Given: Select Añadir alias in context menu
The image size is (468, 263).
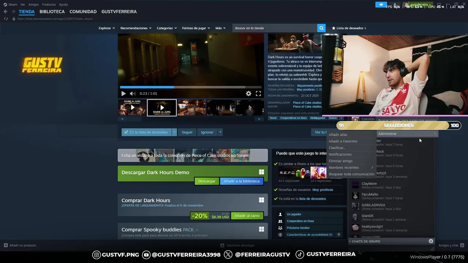Looking at the screenshot, I should [x=338, y=135].
